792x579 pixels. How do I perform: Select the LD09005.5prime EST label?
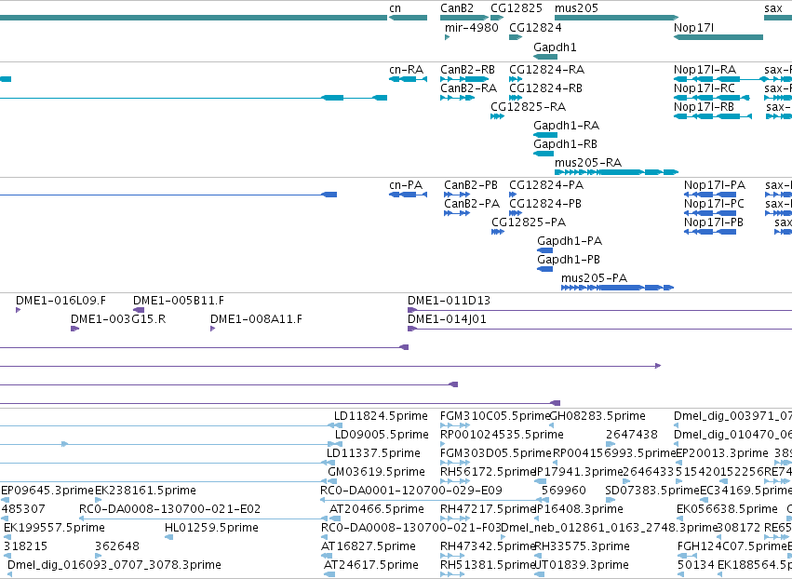[x=382, y=435]
